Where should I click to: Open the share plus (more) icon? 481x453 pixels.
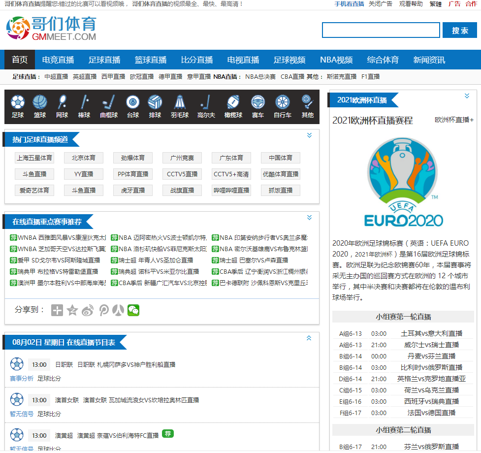click(x=57, y=310)
